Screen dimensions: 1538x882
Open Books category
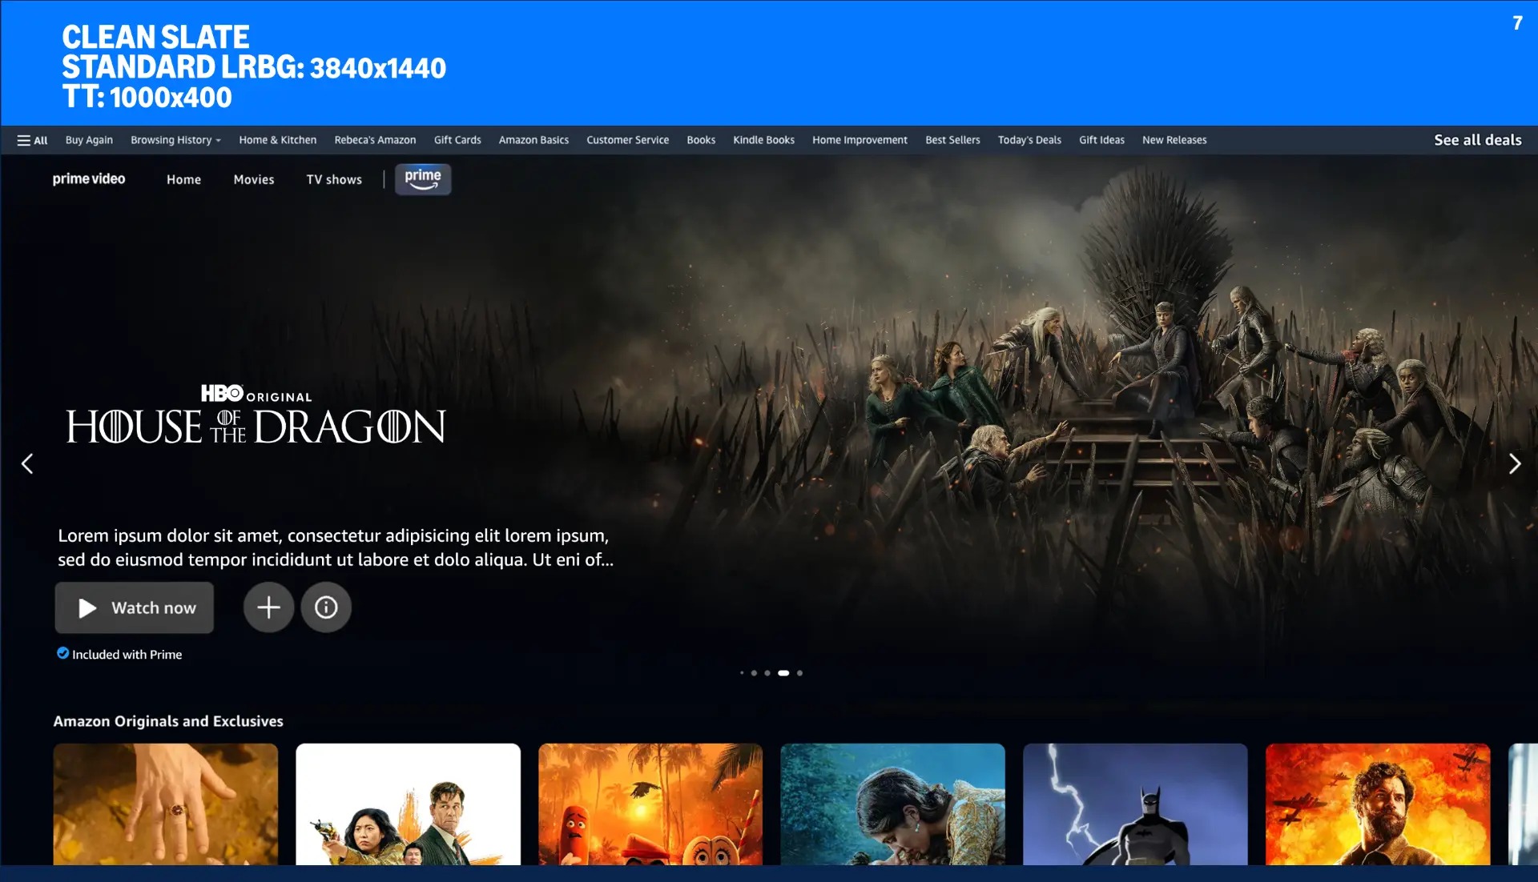(x=701, y=140)
